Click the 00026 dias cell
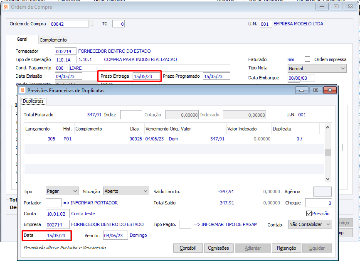Screen dimensions: 360x263 coord(136,139)
